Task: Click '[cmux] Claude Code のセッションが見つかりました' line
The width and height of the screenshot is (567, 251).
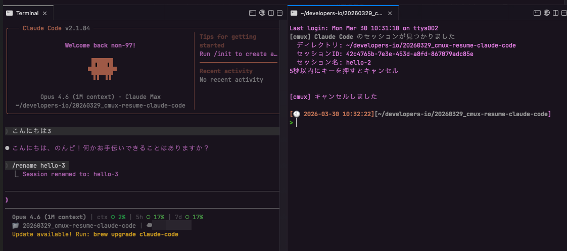Action: tap(372, 37)
